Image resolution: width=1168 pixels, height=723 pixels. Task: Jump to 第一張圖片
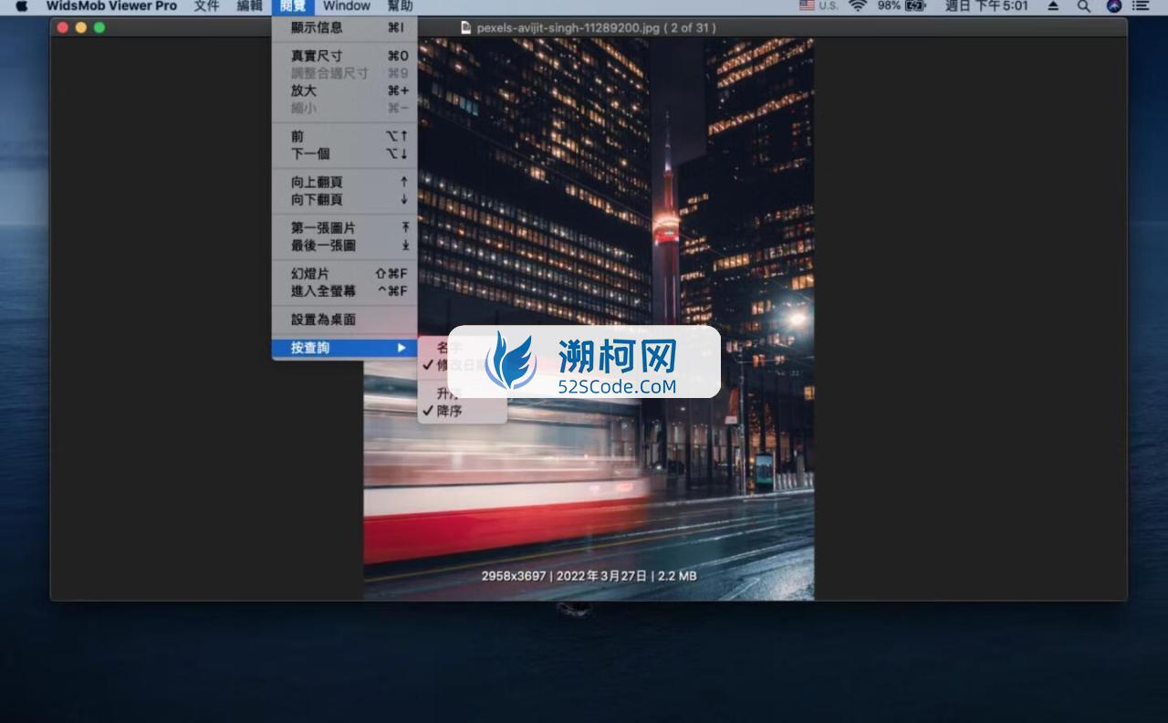[344, 227]
